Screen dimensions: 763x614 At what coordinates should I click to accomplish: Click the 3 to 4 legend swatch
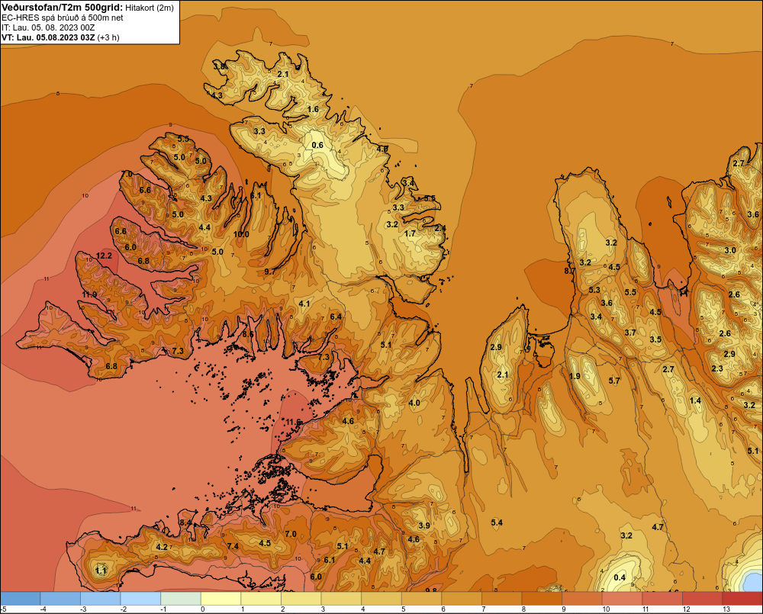pos(340,599)
